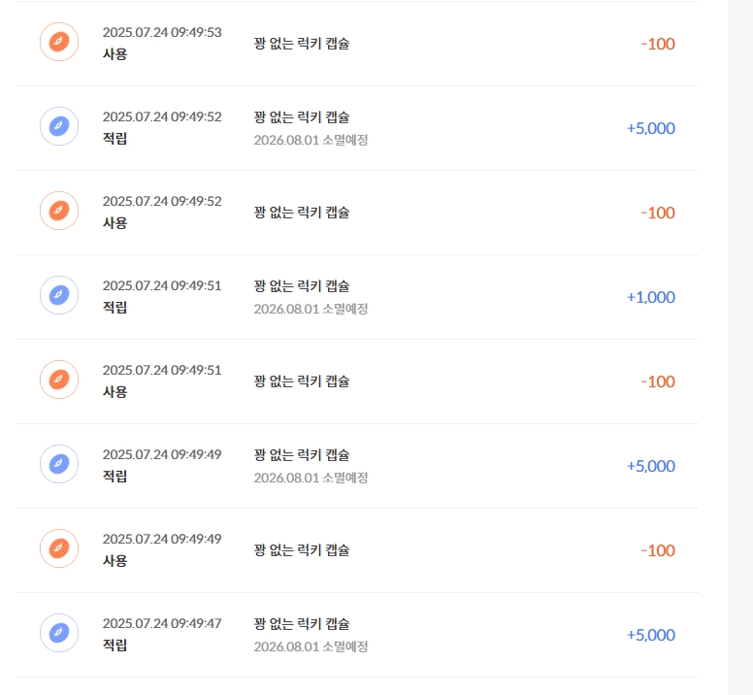Screen dimensions: 753x695
Task: Click the +5,000 amount at 09:49:47
Action: pos(651,635)
